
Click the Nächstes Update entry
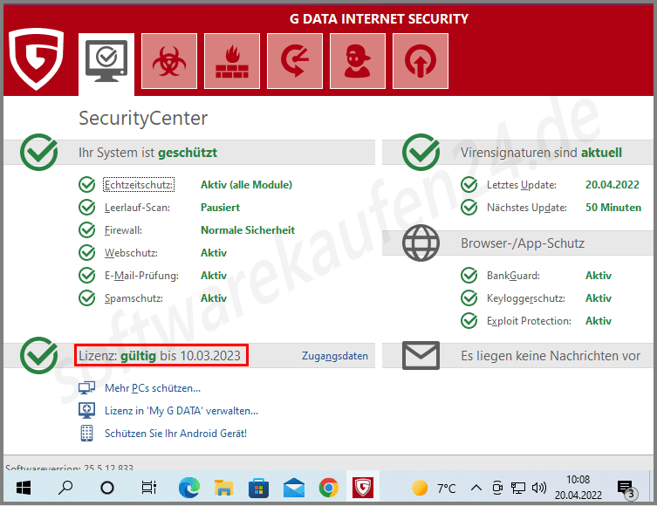(526, 208)
